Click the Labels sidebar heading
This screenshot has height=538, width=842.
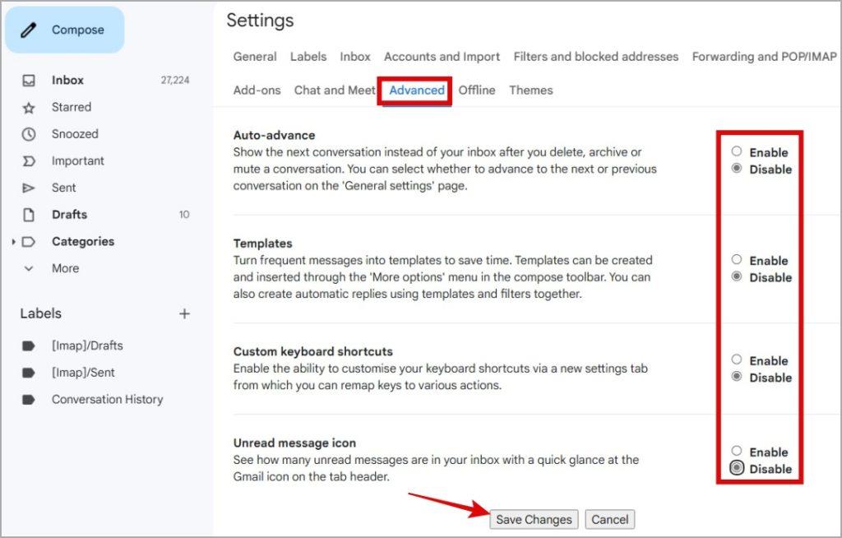tap(41, 313)
